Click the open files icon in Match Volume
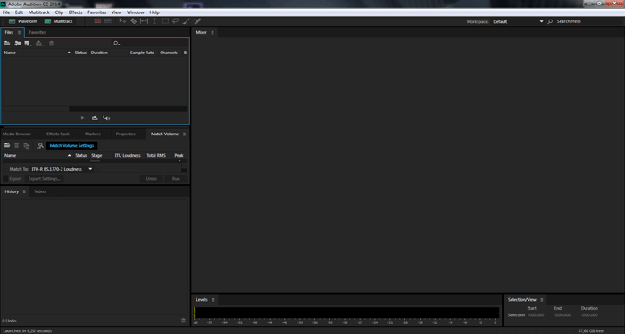The width and height of the screenshot is (625, 334). [x=7, y=145]
